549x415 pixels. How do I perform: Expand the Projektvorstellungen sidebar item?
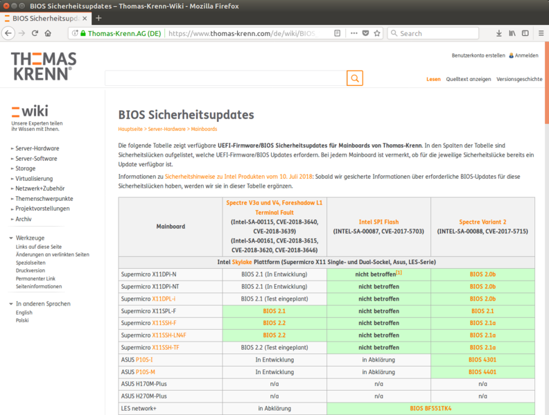(42, 209)
